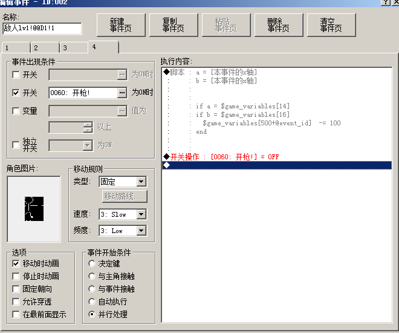Open the 频度 3: Low dropdown
The height and width of the screenshot is (333, 399).
click(141, 231)
